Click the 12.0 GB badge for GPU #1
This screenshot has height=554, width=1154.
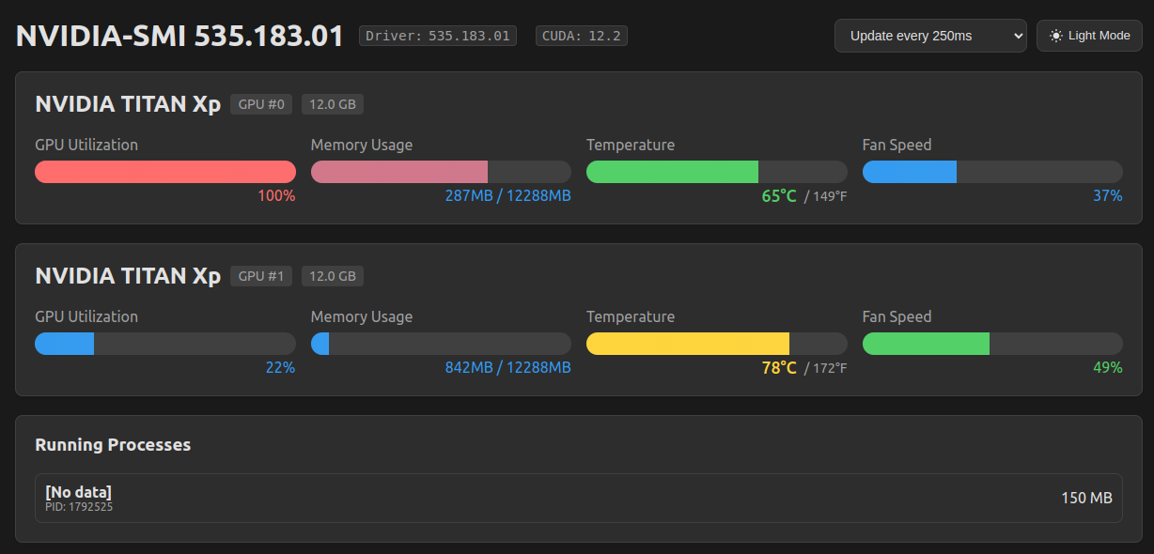pos(333,276)
